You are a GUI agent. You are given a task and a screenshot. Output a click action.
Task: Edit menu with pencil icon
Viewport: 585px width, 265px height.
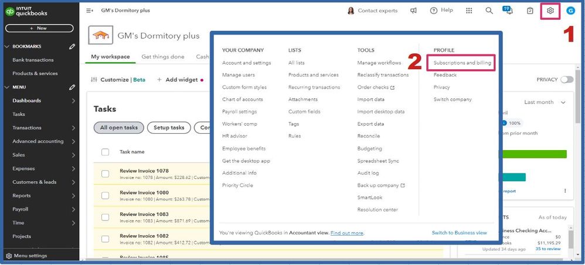coord(72,87)
